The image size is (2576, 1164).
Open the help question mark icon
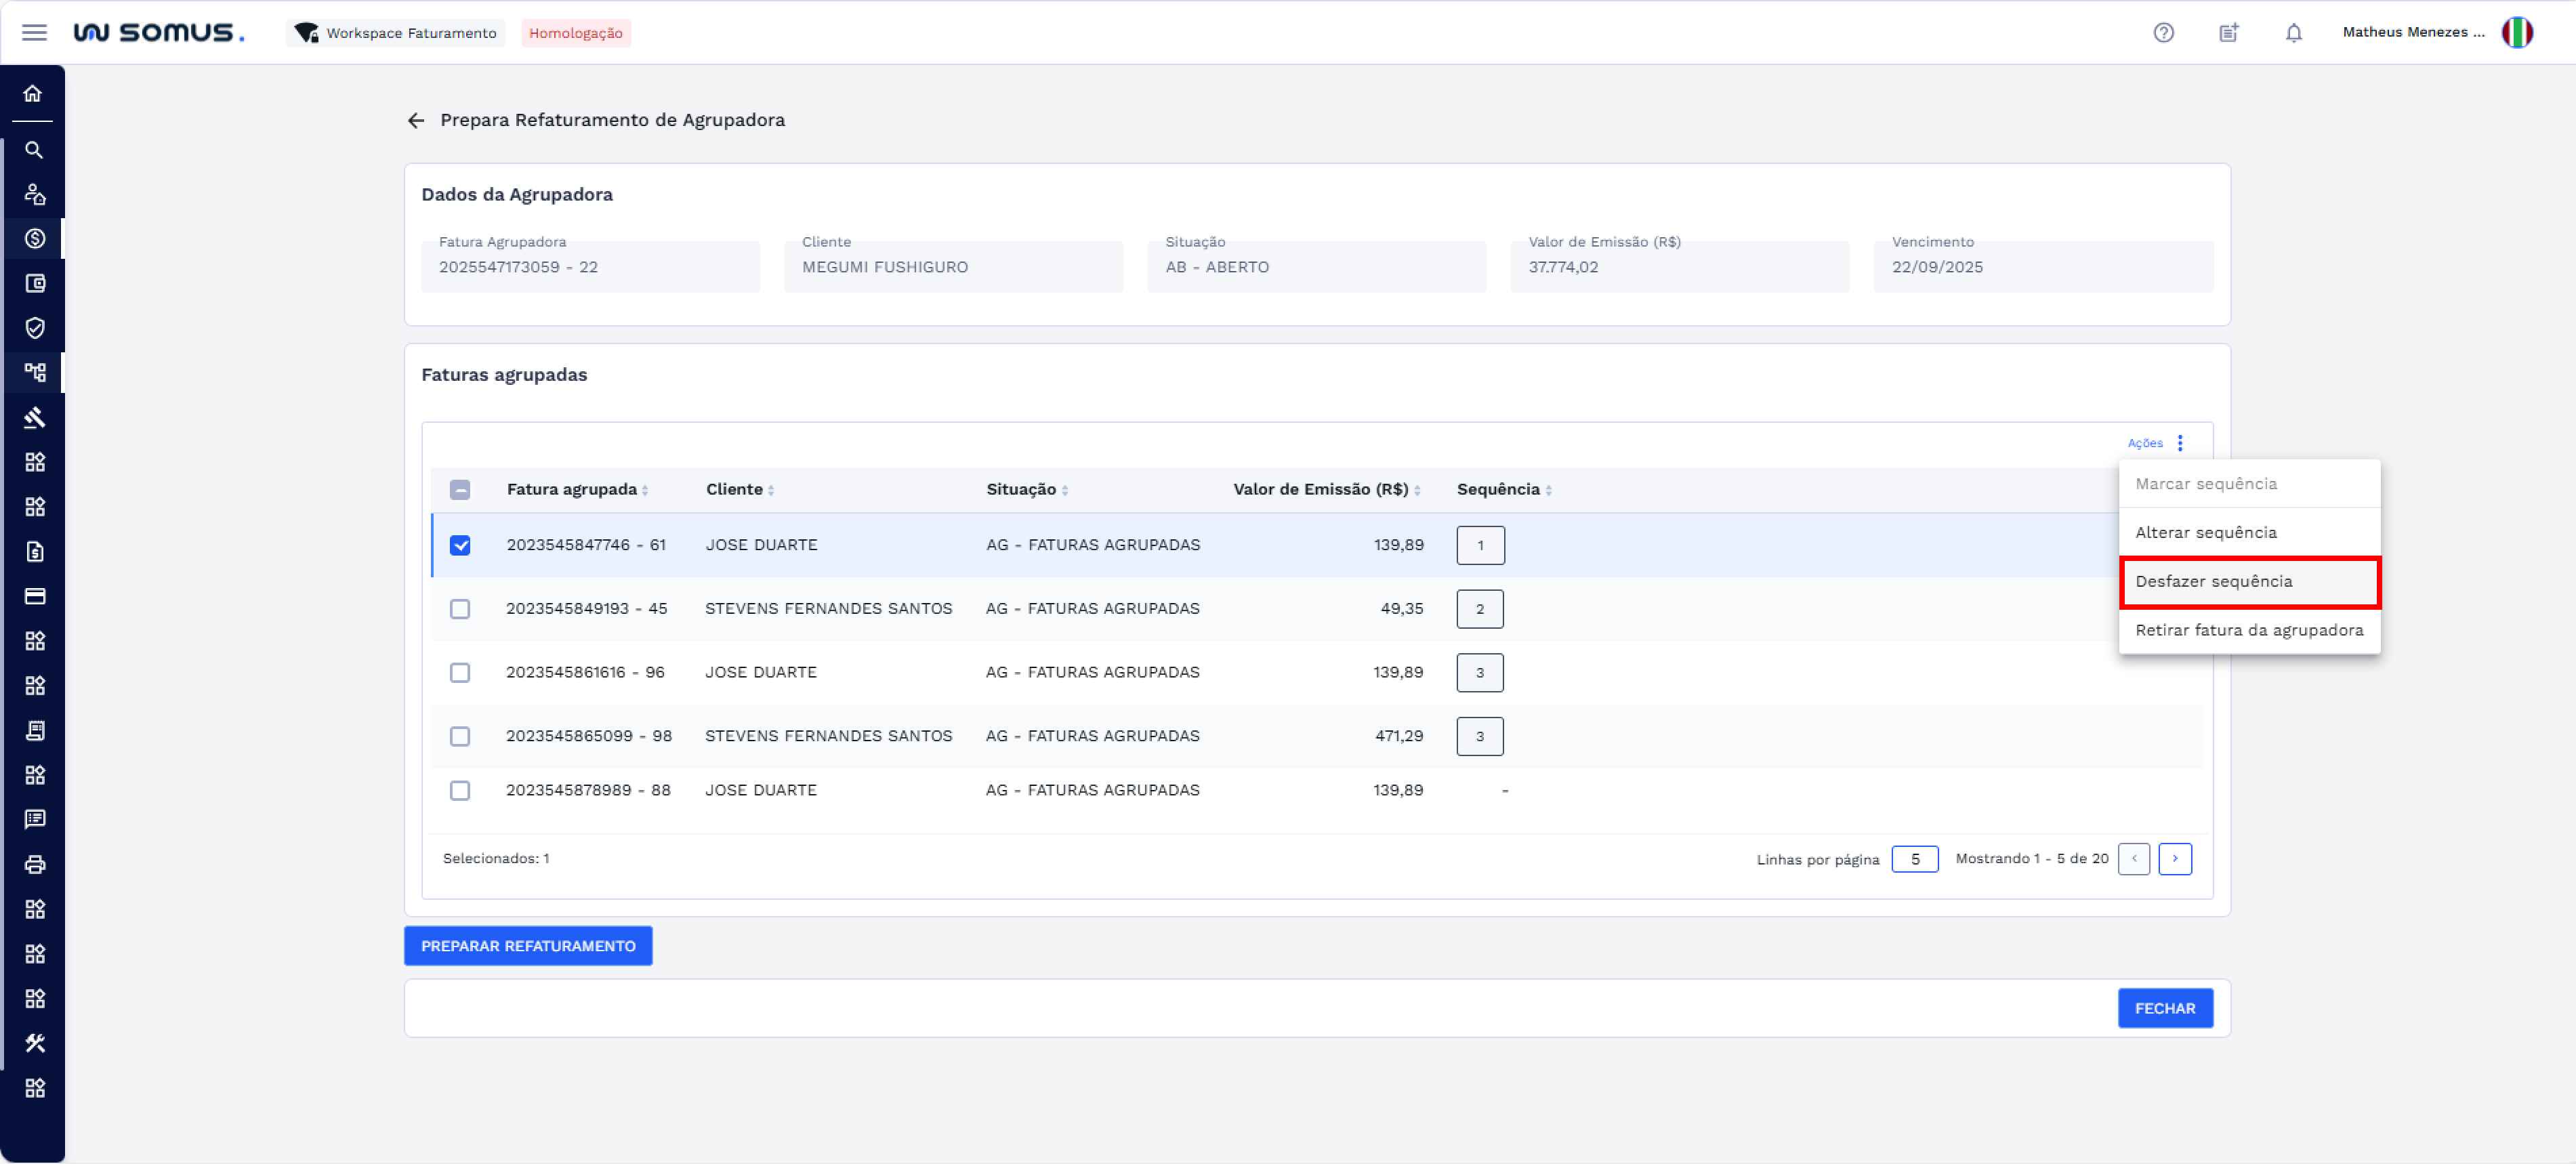click(x=2163, y=32)
